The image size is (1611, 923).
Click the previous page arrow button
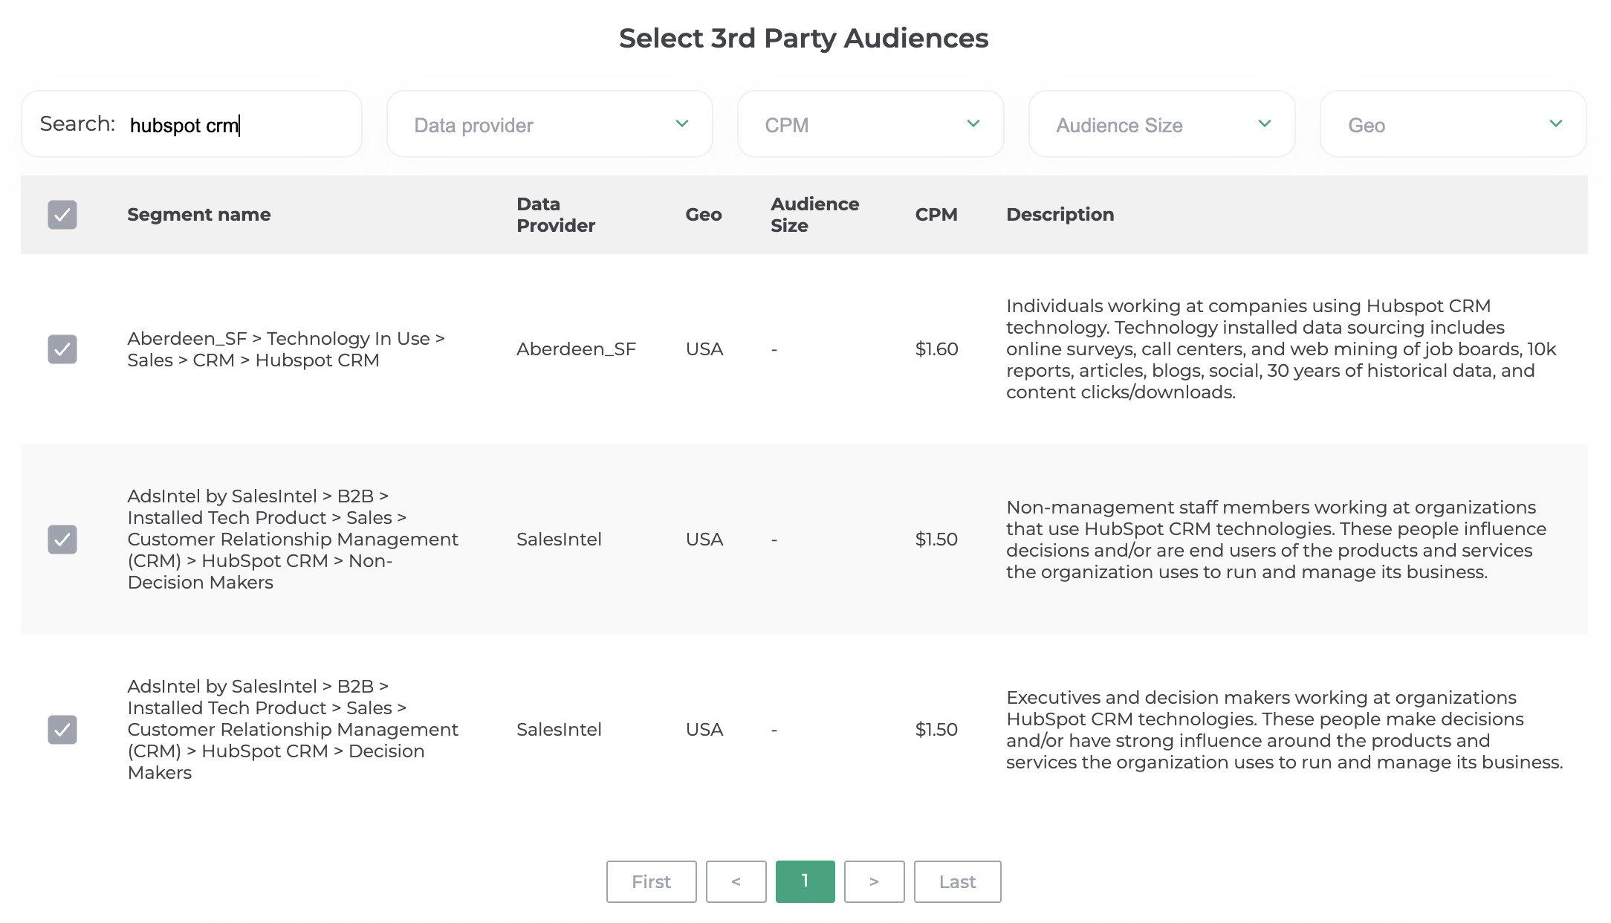click(x=736, y=881)
